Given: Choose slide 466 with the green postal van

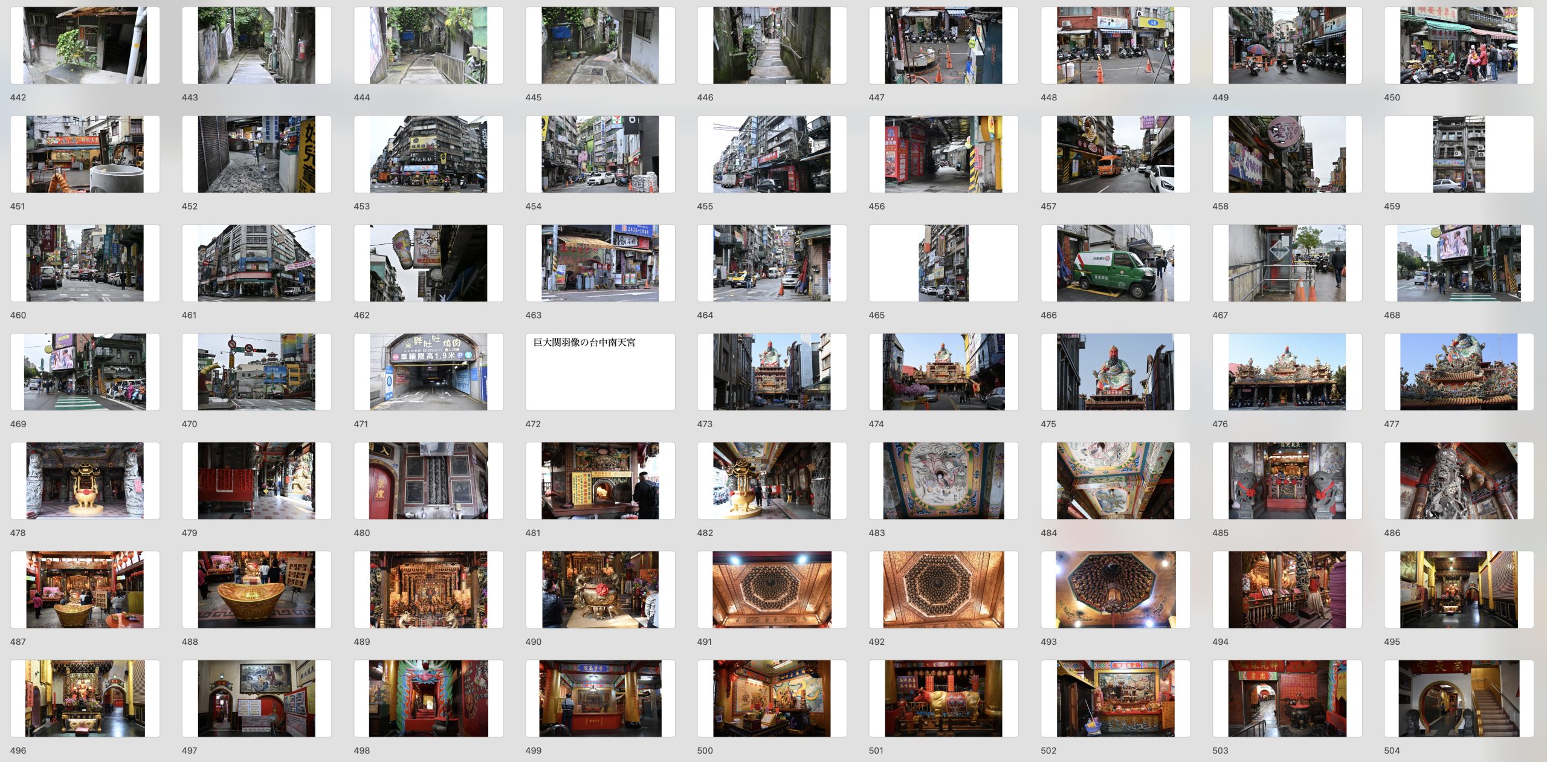Looking at the screenshot, I should [x=1115, y=263].
